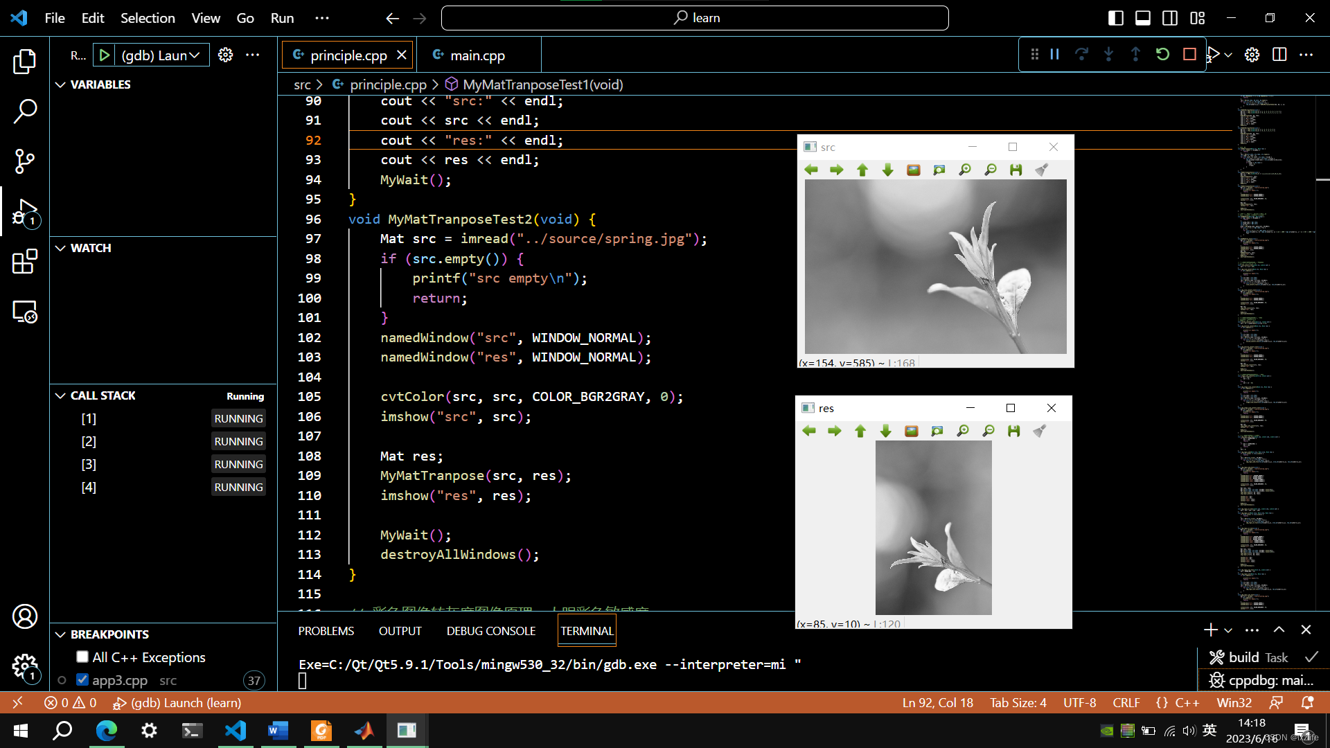Open the Remote Explorer view

25,312
